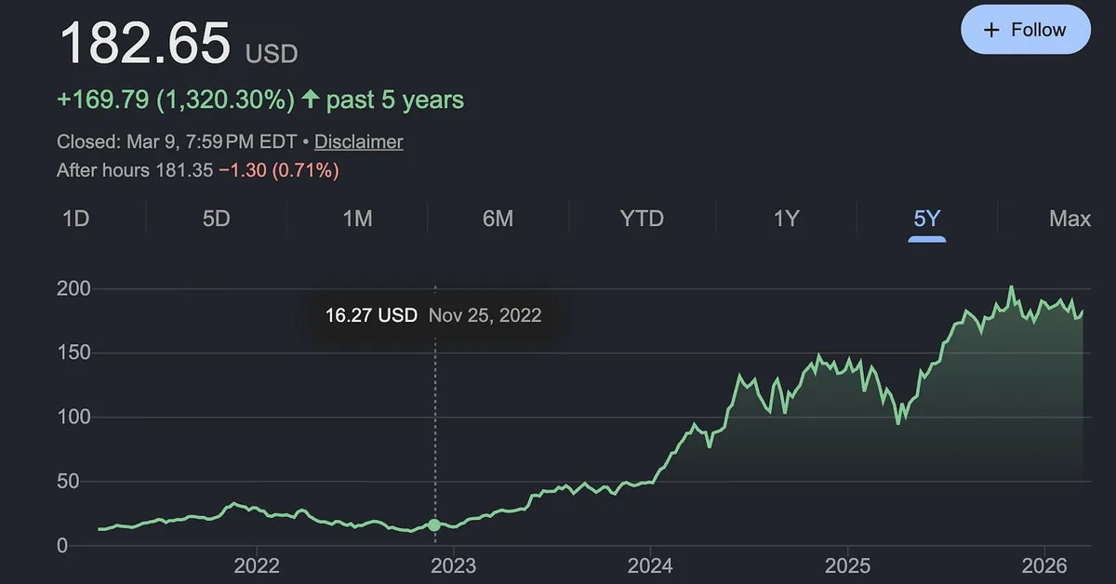Switch chart to 6M view

498,219
